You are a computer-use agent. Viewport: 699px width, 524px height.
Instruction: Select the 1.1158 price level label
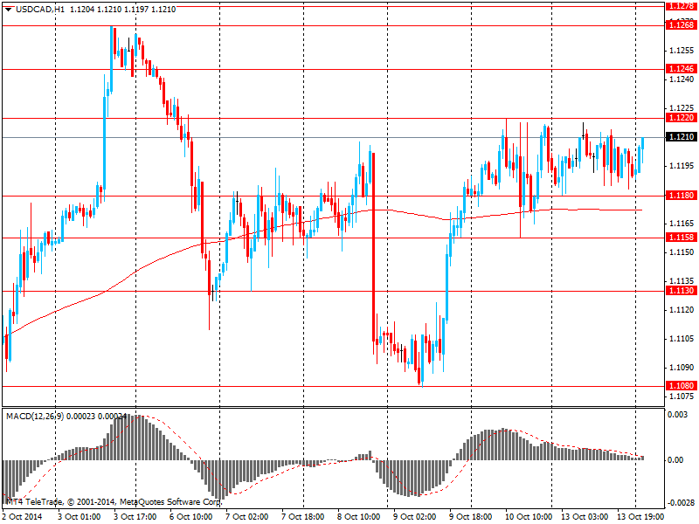click(681, 238)
